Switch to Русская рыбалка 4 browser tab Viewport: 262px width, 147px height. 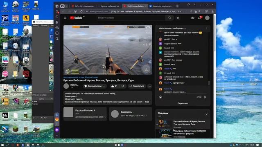[109, 6]
